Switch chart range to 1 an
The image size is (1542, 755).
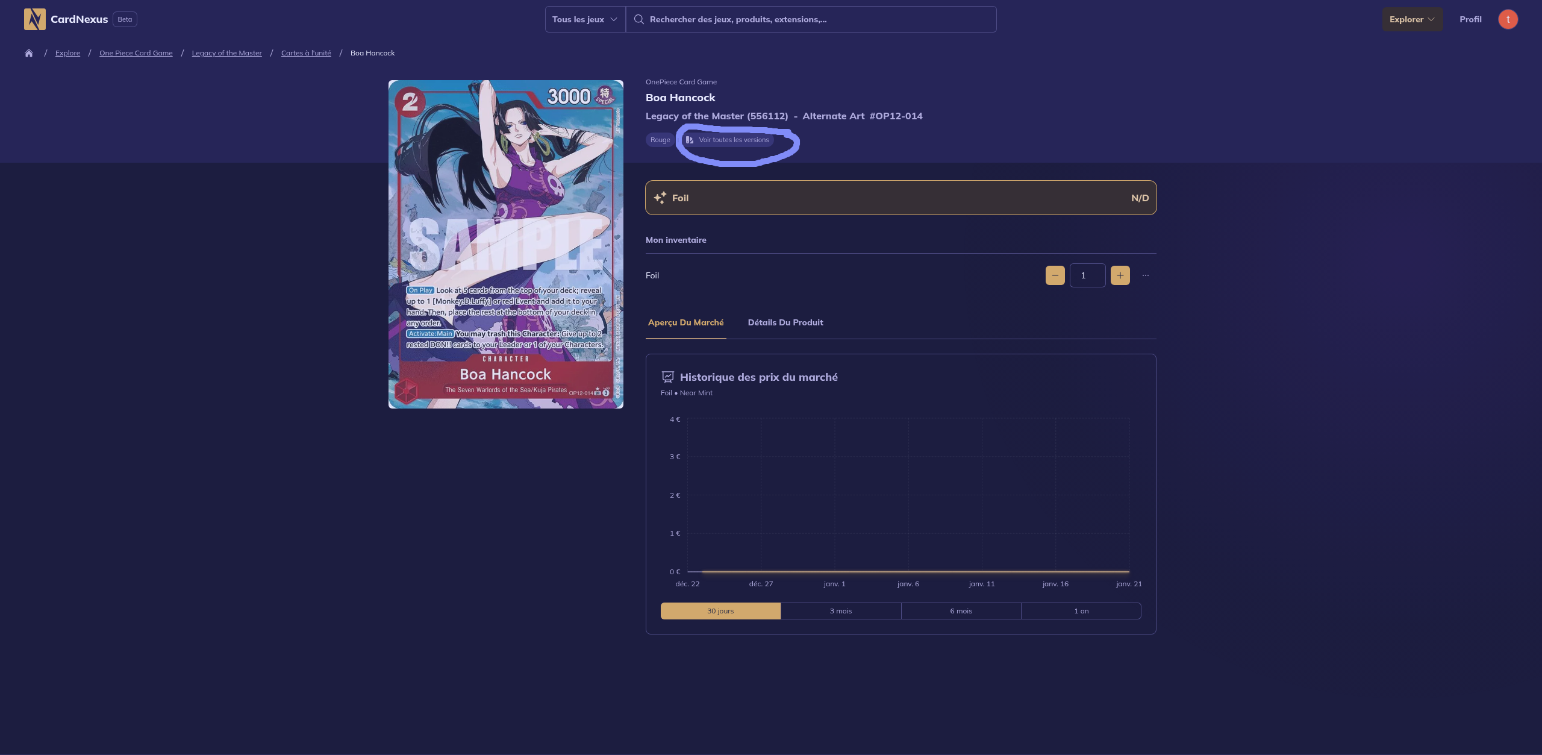1081,611
